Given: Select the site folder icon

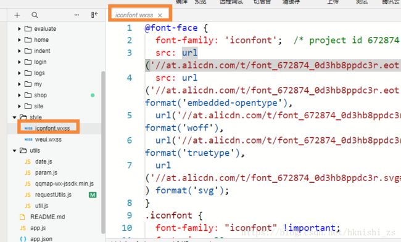Looking at the screenshot, I should [x=28, y=106].
